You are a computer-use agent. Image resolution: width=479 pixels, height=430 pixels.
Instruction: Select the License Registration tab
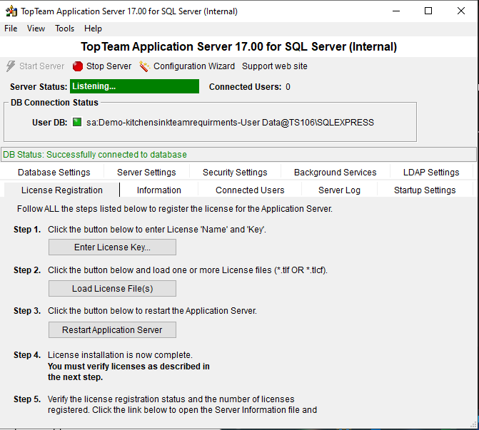click(x=61, y=190)
